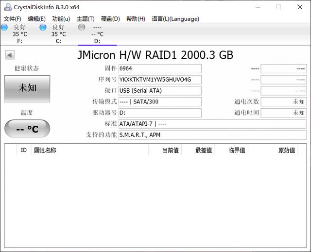The image size is (311, 252).
Task: Open the 编辑(E) menu
Action: 36,19
